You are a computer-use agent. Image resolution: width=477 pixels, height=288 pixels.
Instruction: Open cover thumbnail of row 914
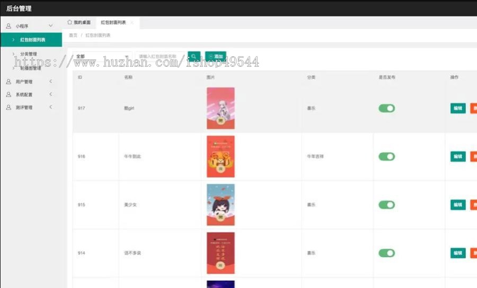pyautogui.click(x=220, y=253)
